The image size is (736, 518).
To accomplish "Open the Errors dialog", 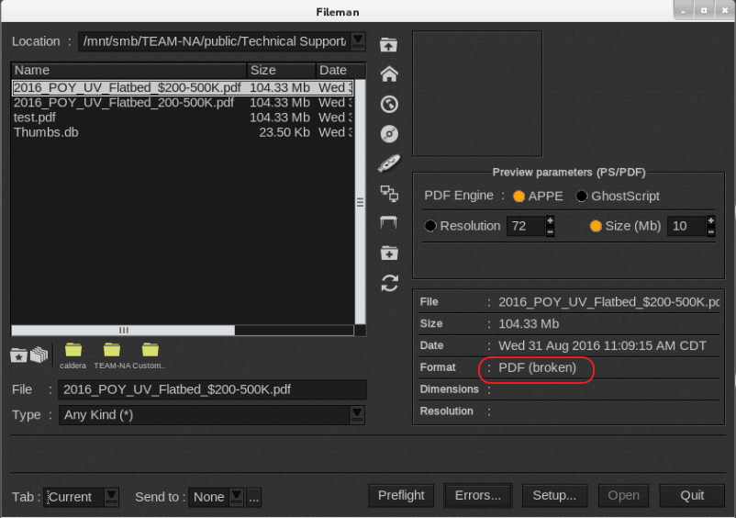I will [x=478, y=496].
